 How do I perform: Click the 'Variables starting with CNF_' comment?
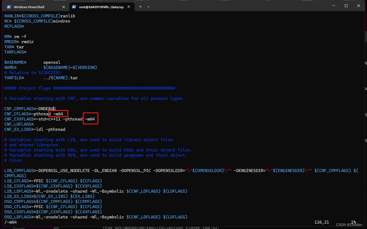93,98
